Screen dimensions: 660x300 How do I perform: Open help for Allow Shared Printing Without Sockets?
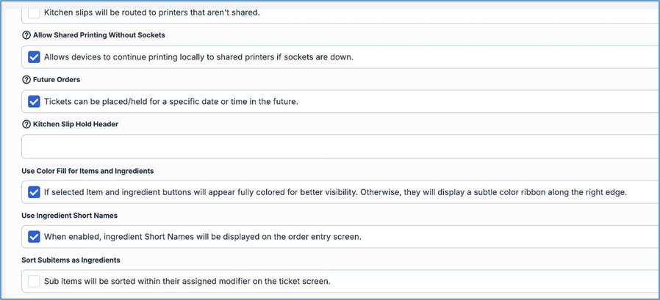[26, 35]
